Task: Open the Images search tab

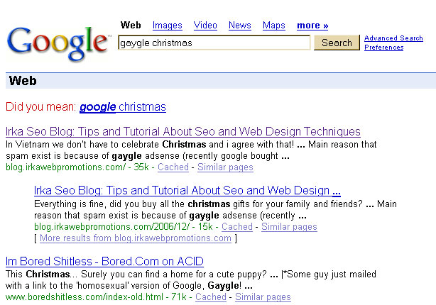Action: (x=167, y=26)
